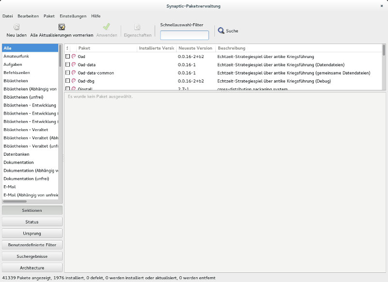Click description ending with (Datendateien)
Screen dimensions: 388x282
point(281,65)
